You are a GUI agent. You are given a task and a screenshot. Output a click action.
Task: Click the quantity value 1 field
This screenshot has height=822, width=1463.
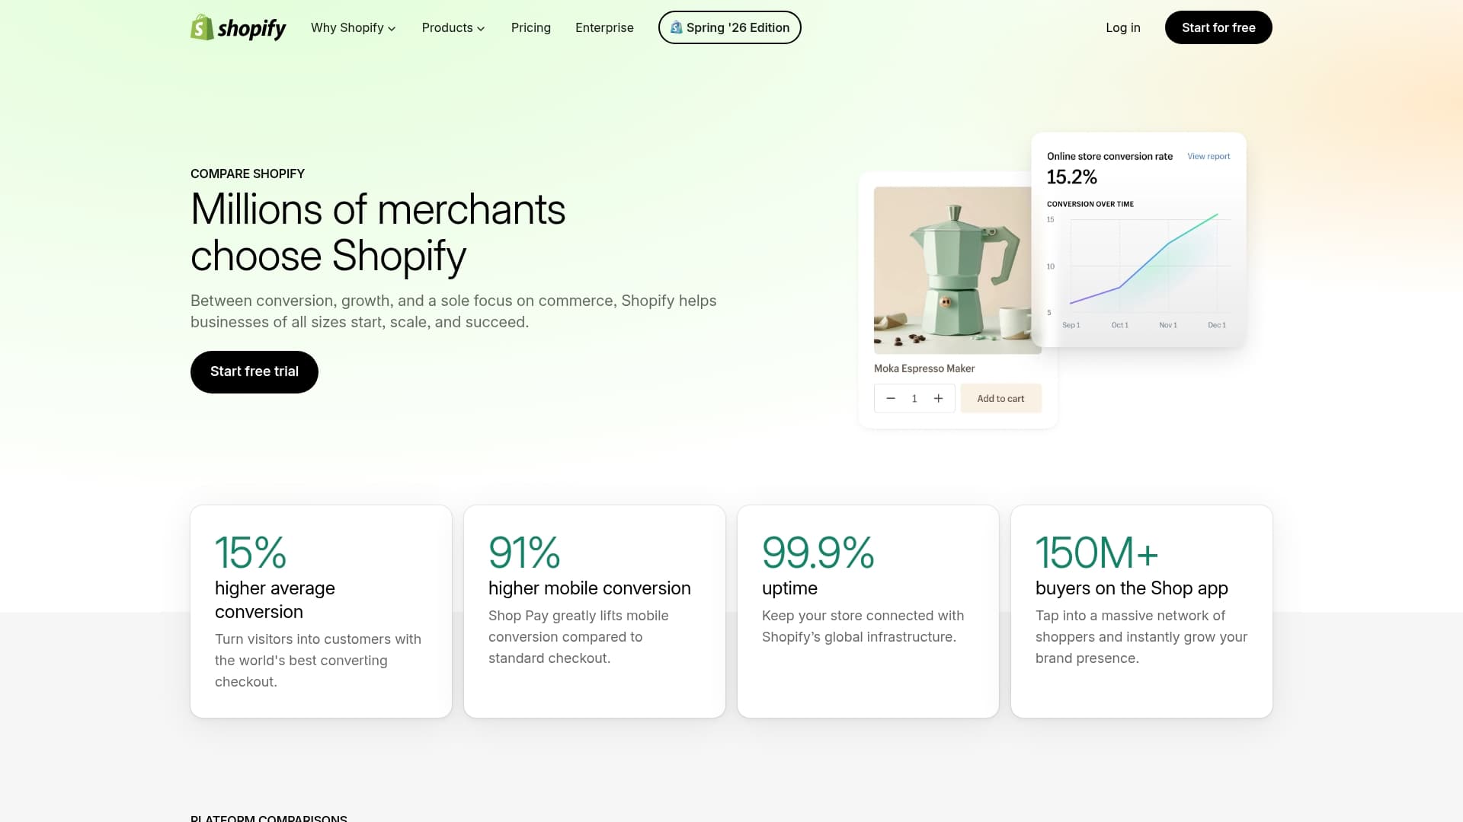pos(914,398)
